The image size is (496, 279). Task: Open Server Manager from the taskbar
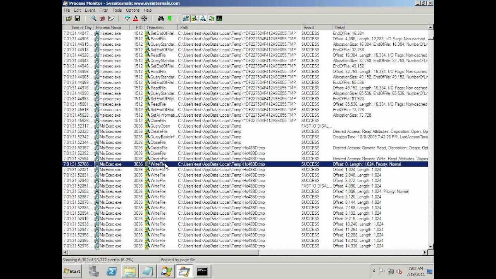click(94, 271)
